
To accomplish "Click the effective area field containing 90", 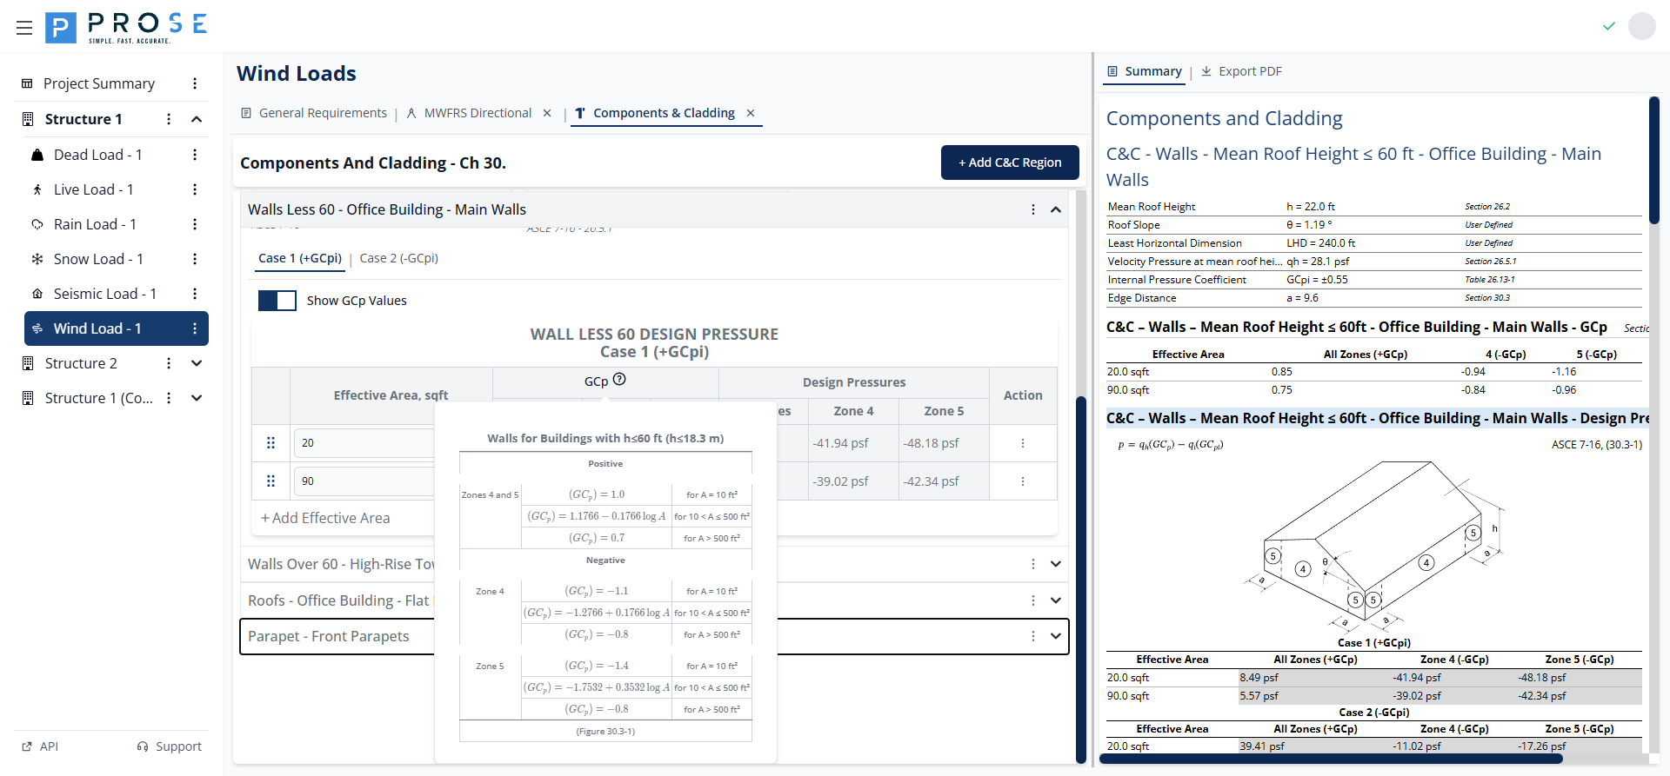I will pyautogui.click(x=364, y=481).
